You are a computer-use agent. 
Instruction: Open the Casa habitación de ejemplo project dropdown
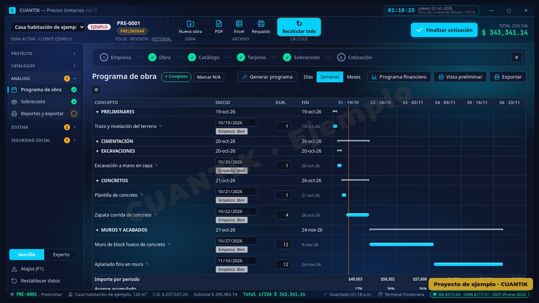[48, 27]
